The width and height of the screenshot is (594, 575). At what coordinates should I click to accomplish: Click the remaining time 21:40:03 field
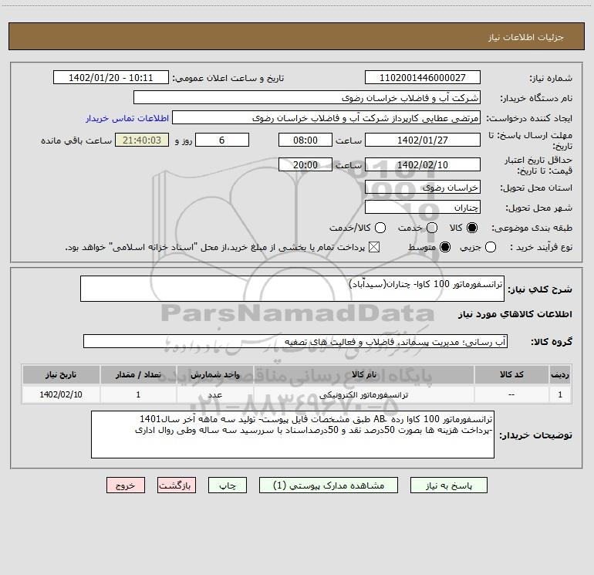click(x=142, y=140)
